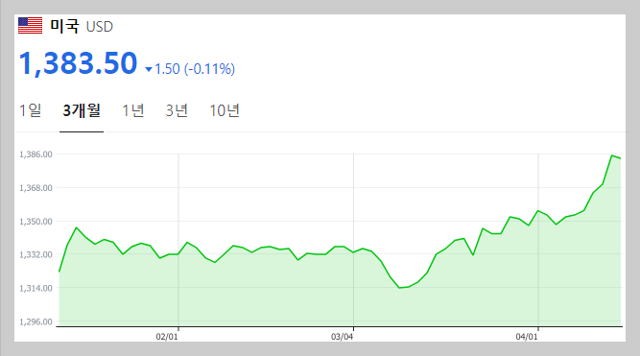The image size is (640, 356).
Task: Select the 3개월 chart tab
Action: click(x=82, y=110)
